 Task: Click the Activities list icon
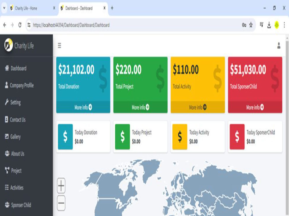coord(7,187)
